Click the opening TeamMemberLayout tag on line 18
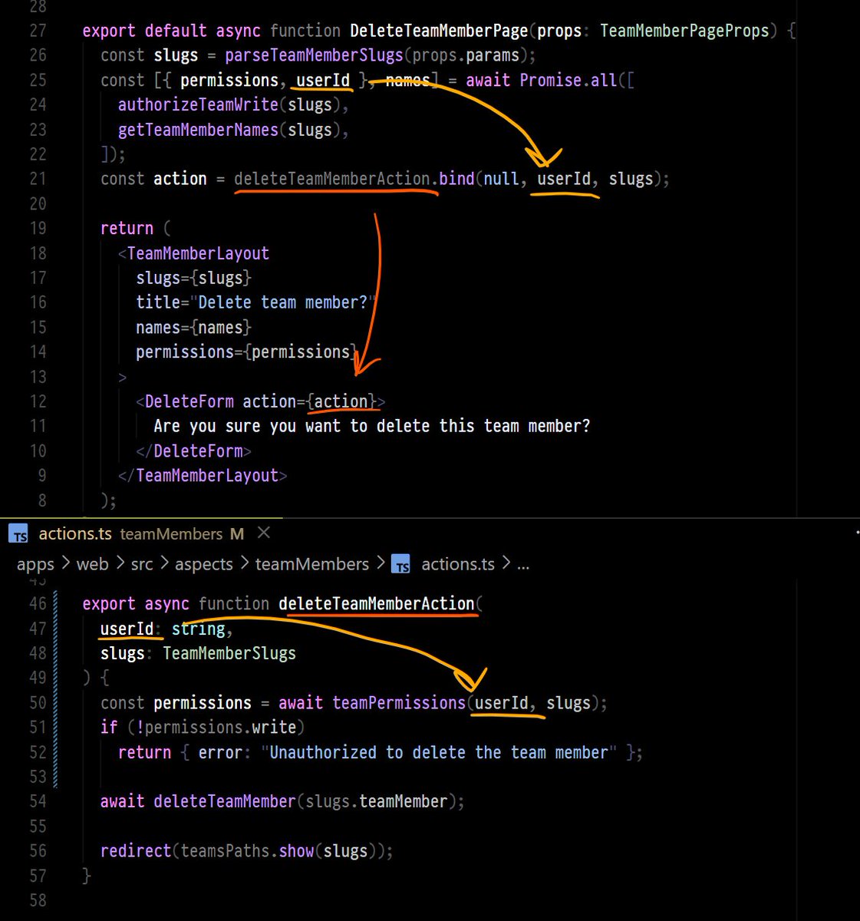Viewport: 860px width, 921px height. click(x=198, y=253)
